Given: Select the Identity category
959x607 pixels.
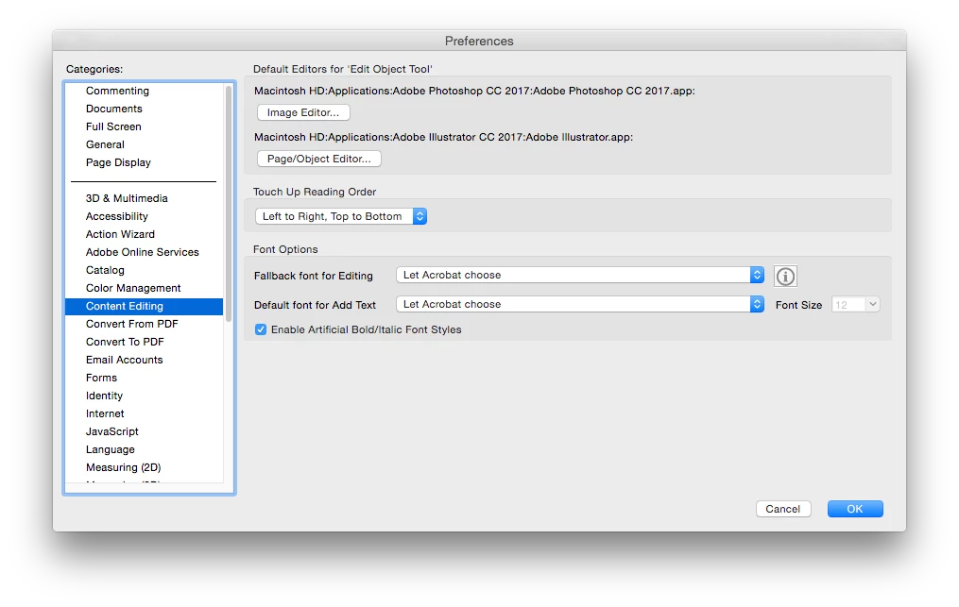Looking at the screenshot, I should [145, 396].
